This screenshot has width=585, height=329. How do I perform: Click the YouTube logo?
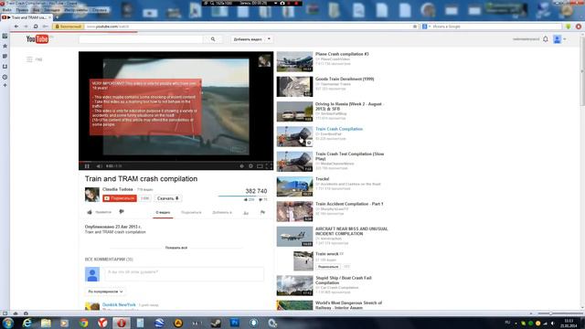click(37, 38)
